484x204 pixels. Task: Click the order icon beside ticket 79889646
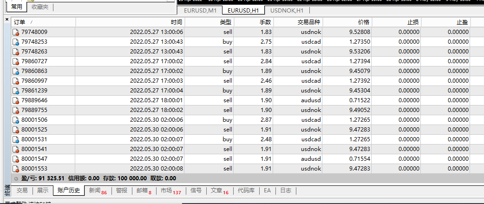[x=16, y=100]
